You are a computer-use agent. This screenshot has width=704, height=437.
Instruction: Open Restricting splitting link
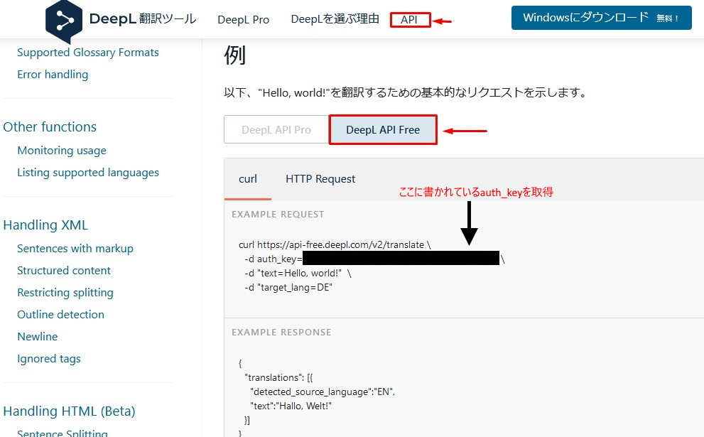[65, 292]
